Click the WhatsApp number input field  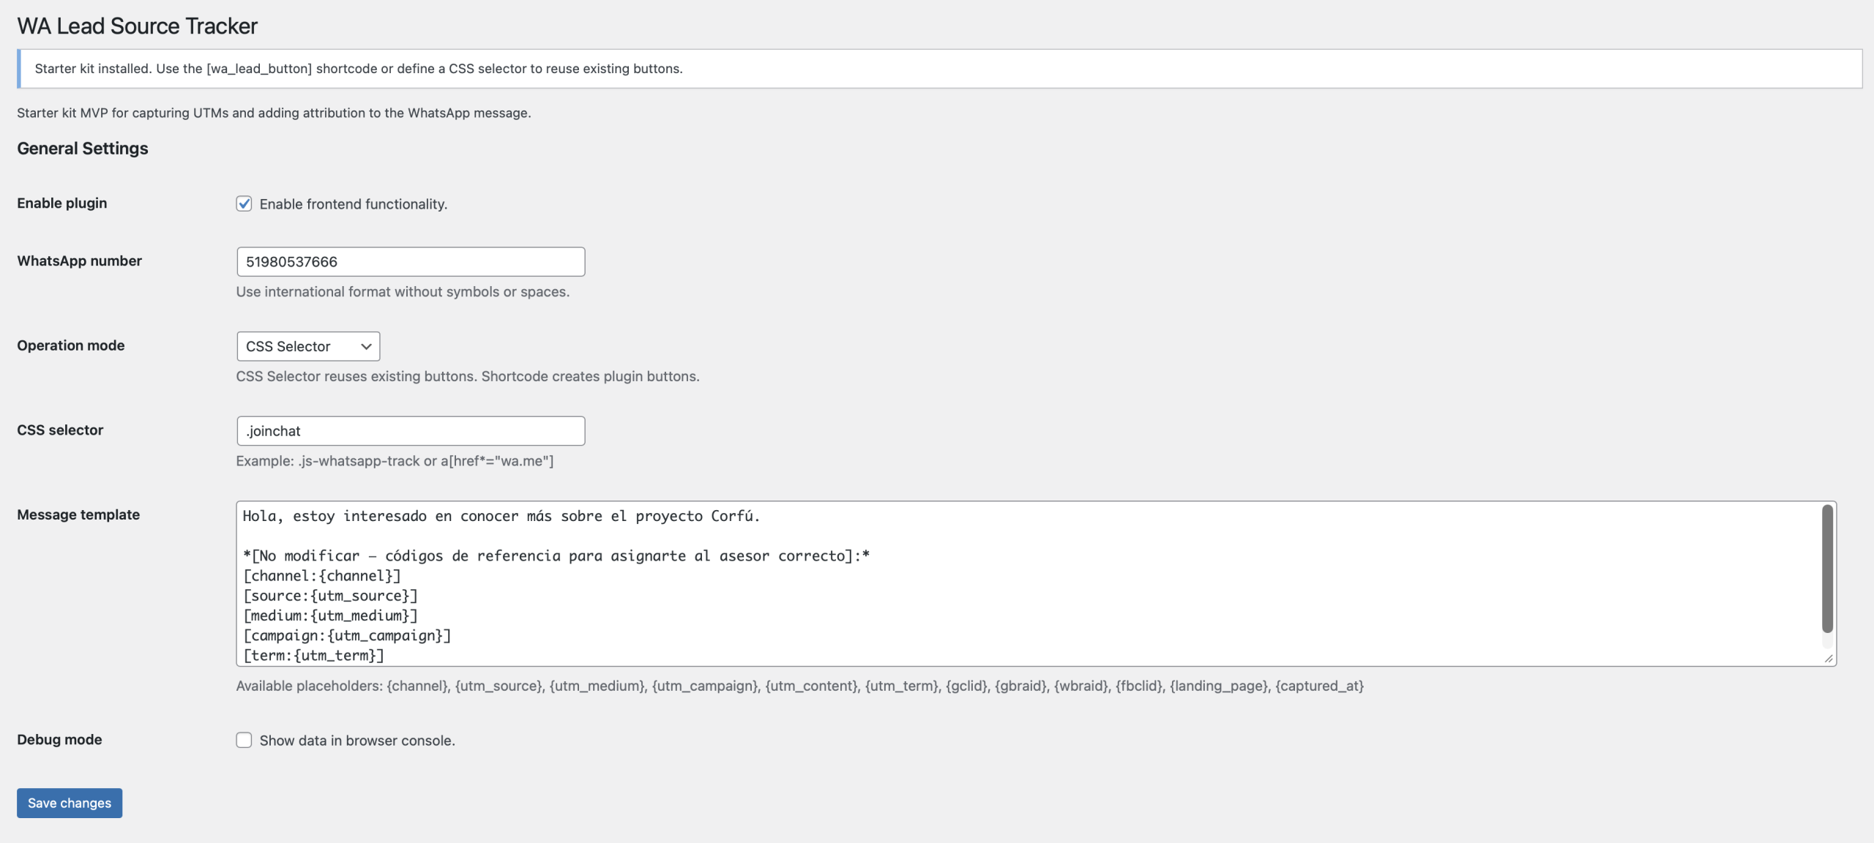pos(410,261)
